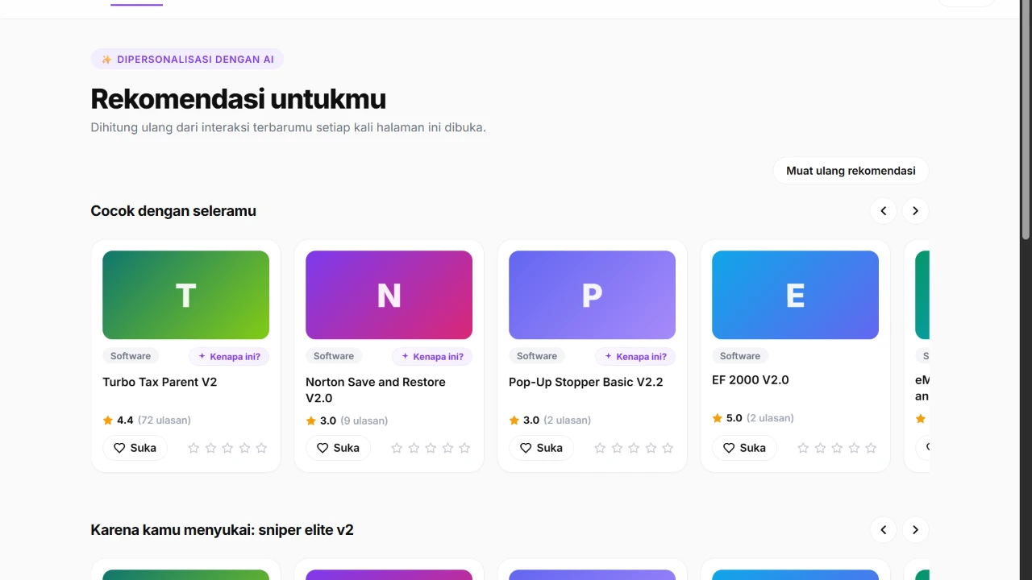Give EF 2000 V2.0 two stars
Viewport: 1032px width, 580px height.
click(820, 448)
